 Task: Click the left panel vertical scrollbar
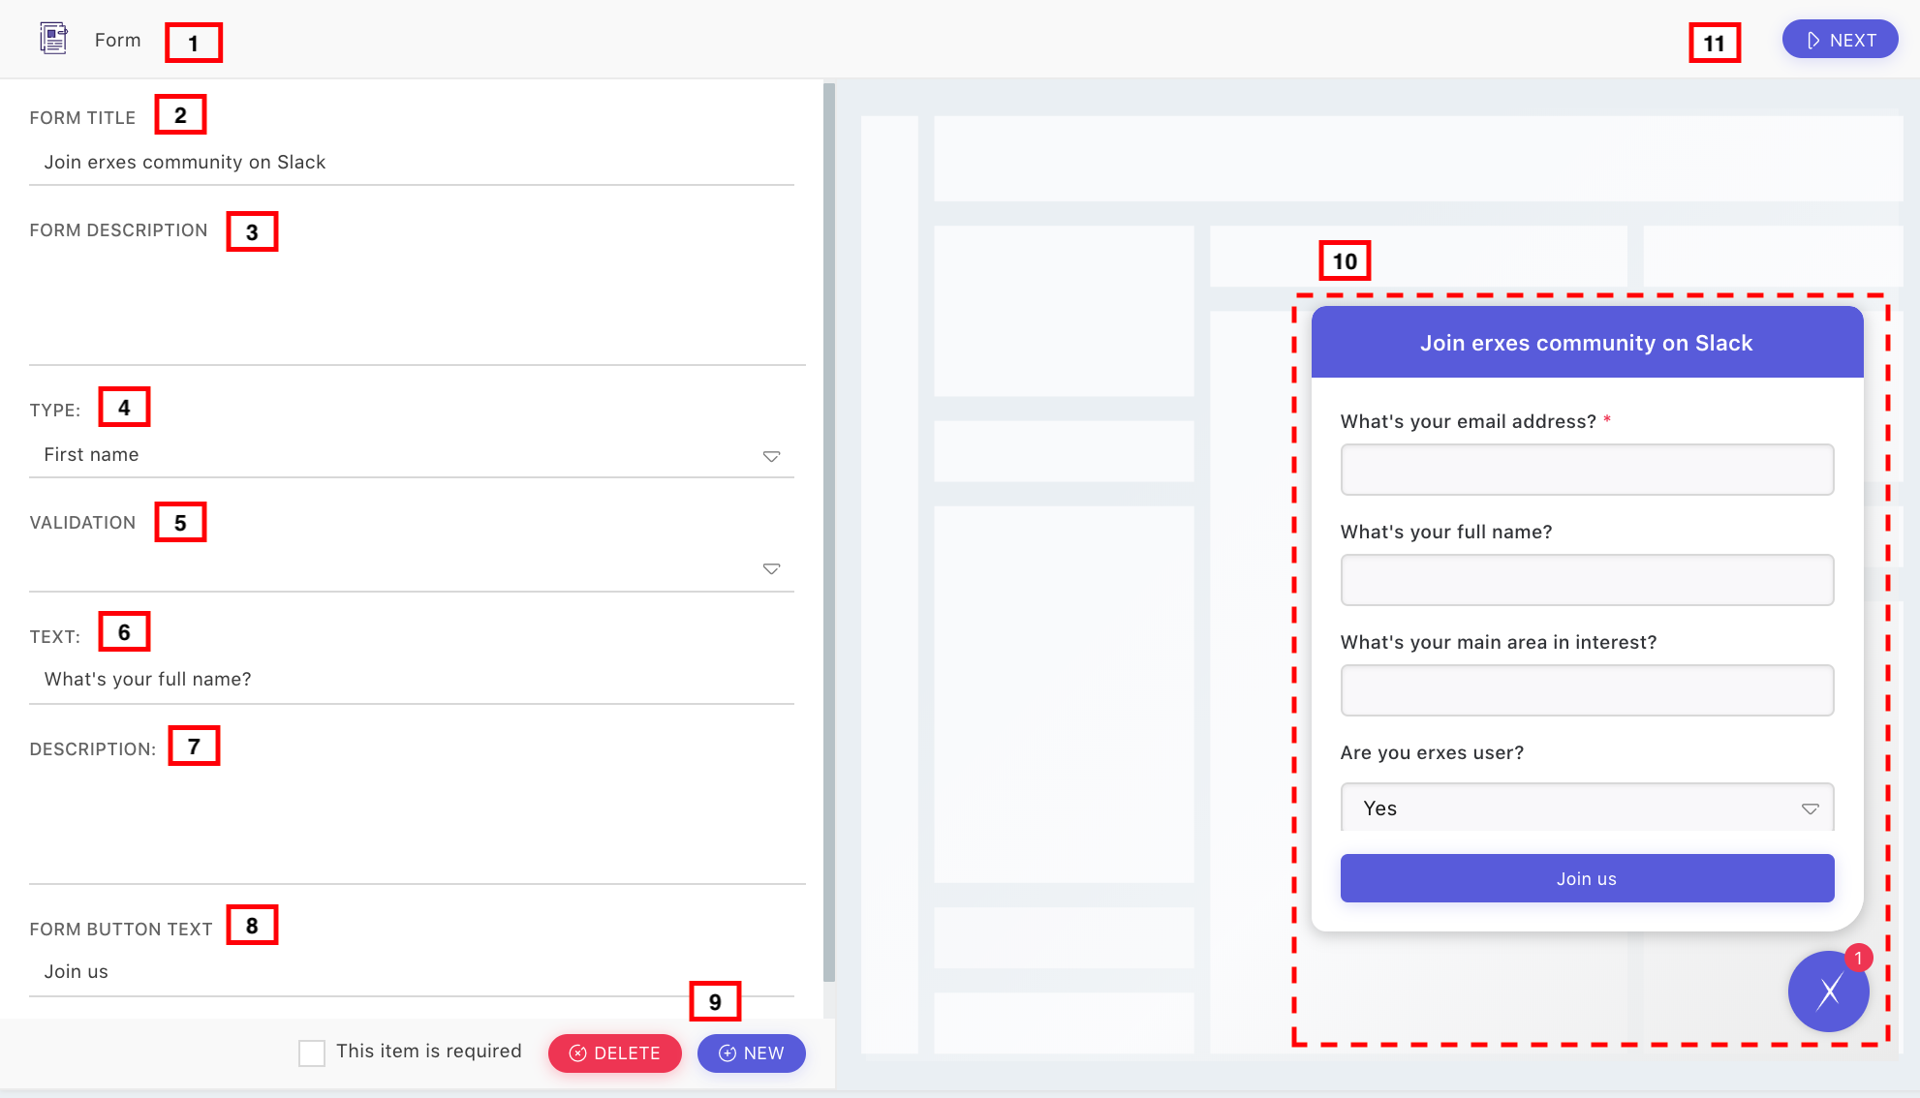pos(828,533)
